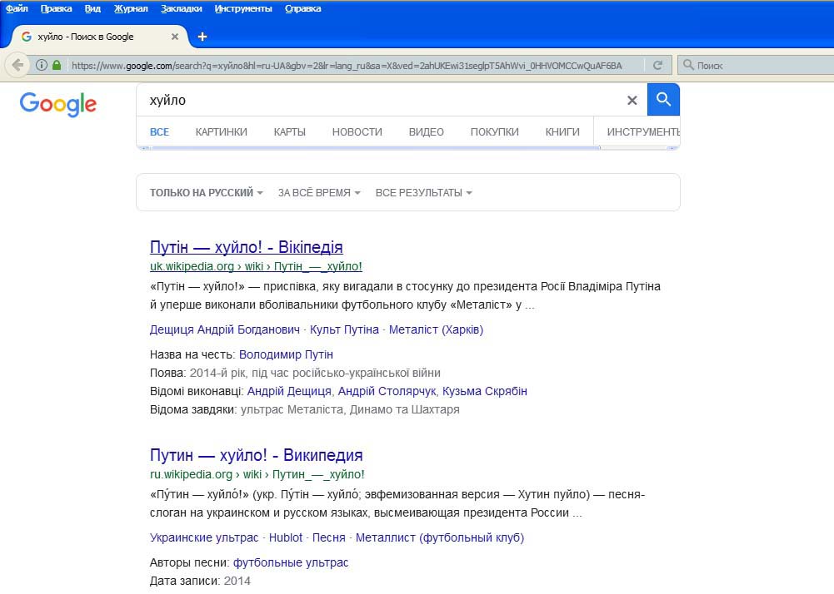Open the Hublot sitelink
This screenshot has width=834, height=594.
286,537
